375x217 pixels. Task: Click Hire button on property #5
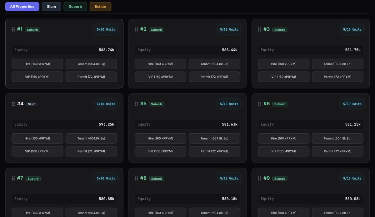[161, 138]
